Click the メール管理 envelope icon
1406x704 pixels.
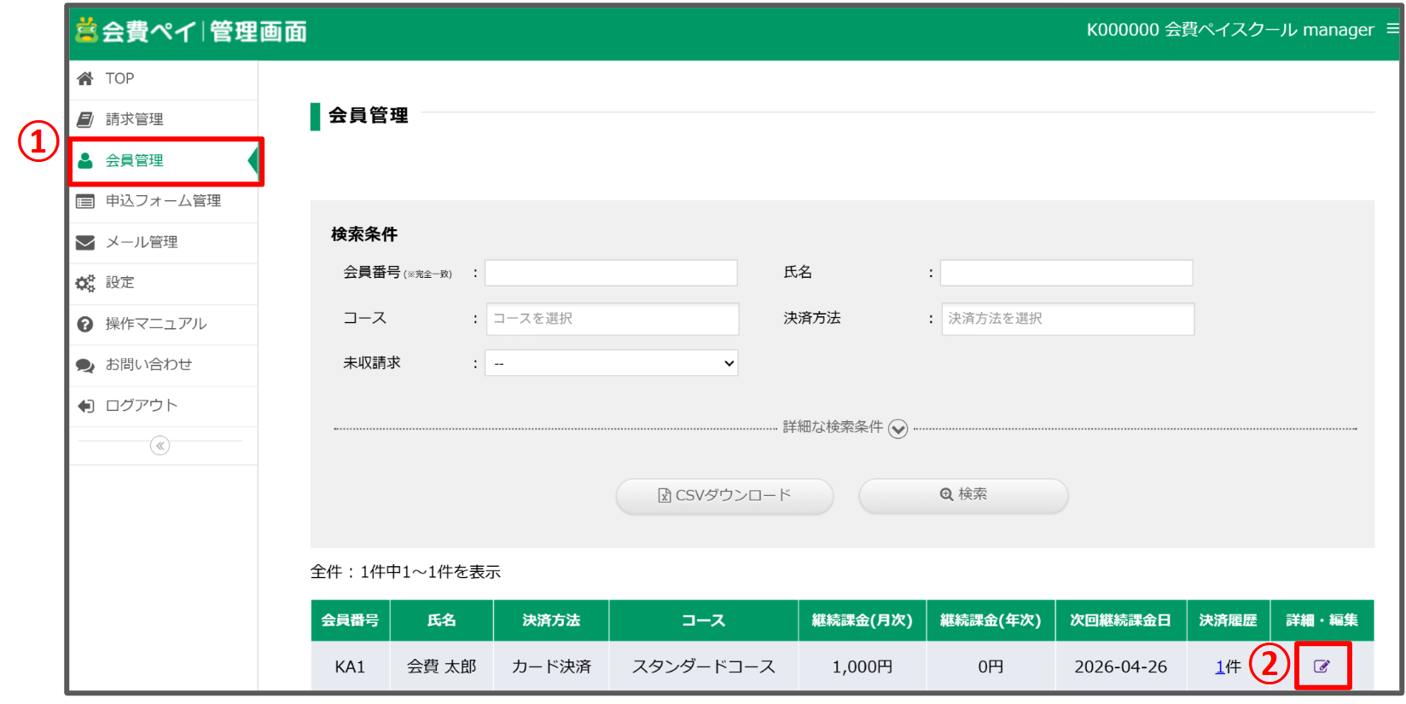pyautogui.click(x=85, y=242)
